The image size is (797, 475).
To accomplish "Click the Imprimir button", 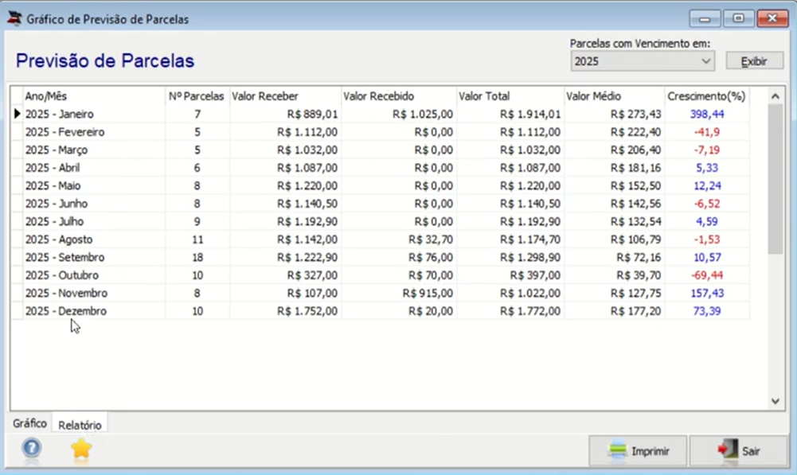I will 638,450.
